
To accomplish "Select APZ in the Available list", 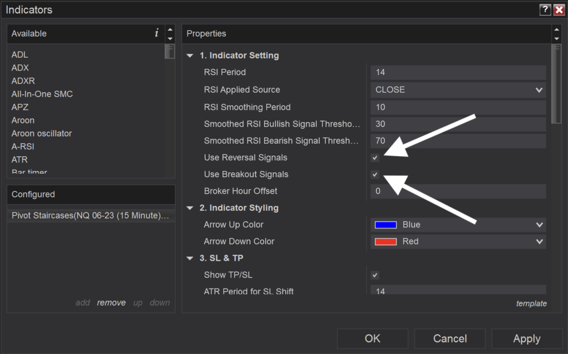I will pyautogui.click(x=20, y=107).
